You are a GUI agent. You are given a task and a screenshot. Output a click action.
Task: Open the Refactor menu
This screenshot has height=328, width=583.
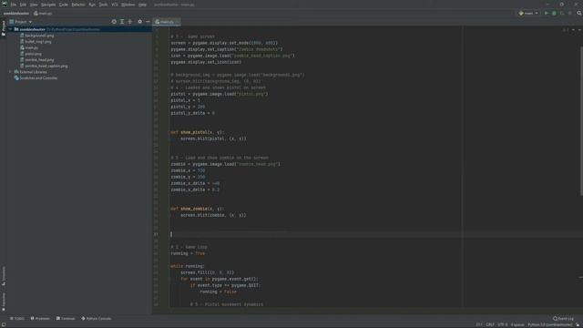(78, 5)
